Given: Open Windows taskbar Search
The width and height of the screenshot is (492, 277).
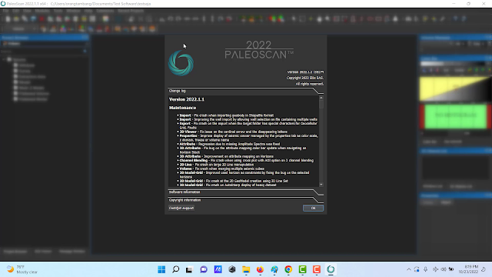Looking at the screenshot, I should [176, 269].
